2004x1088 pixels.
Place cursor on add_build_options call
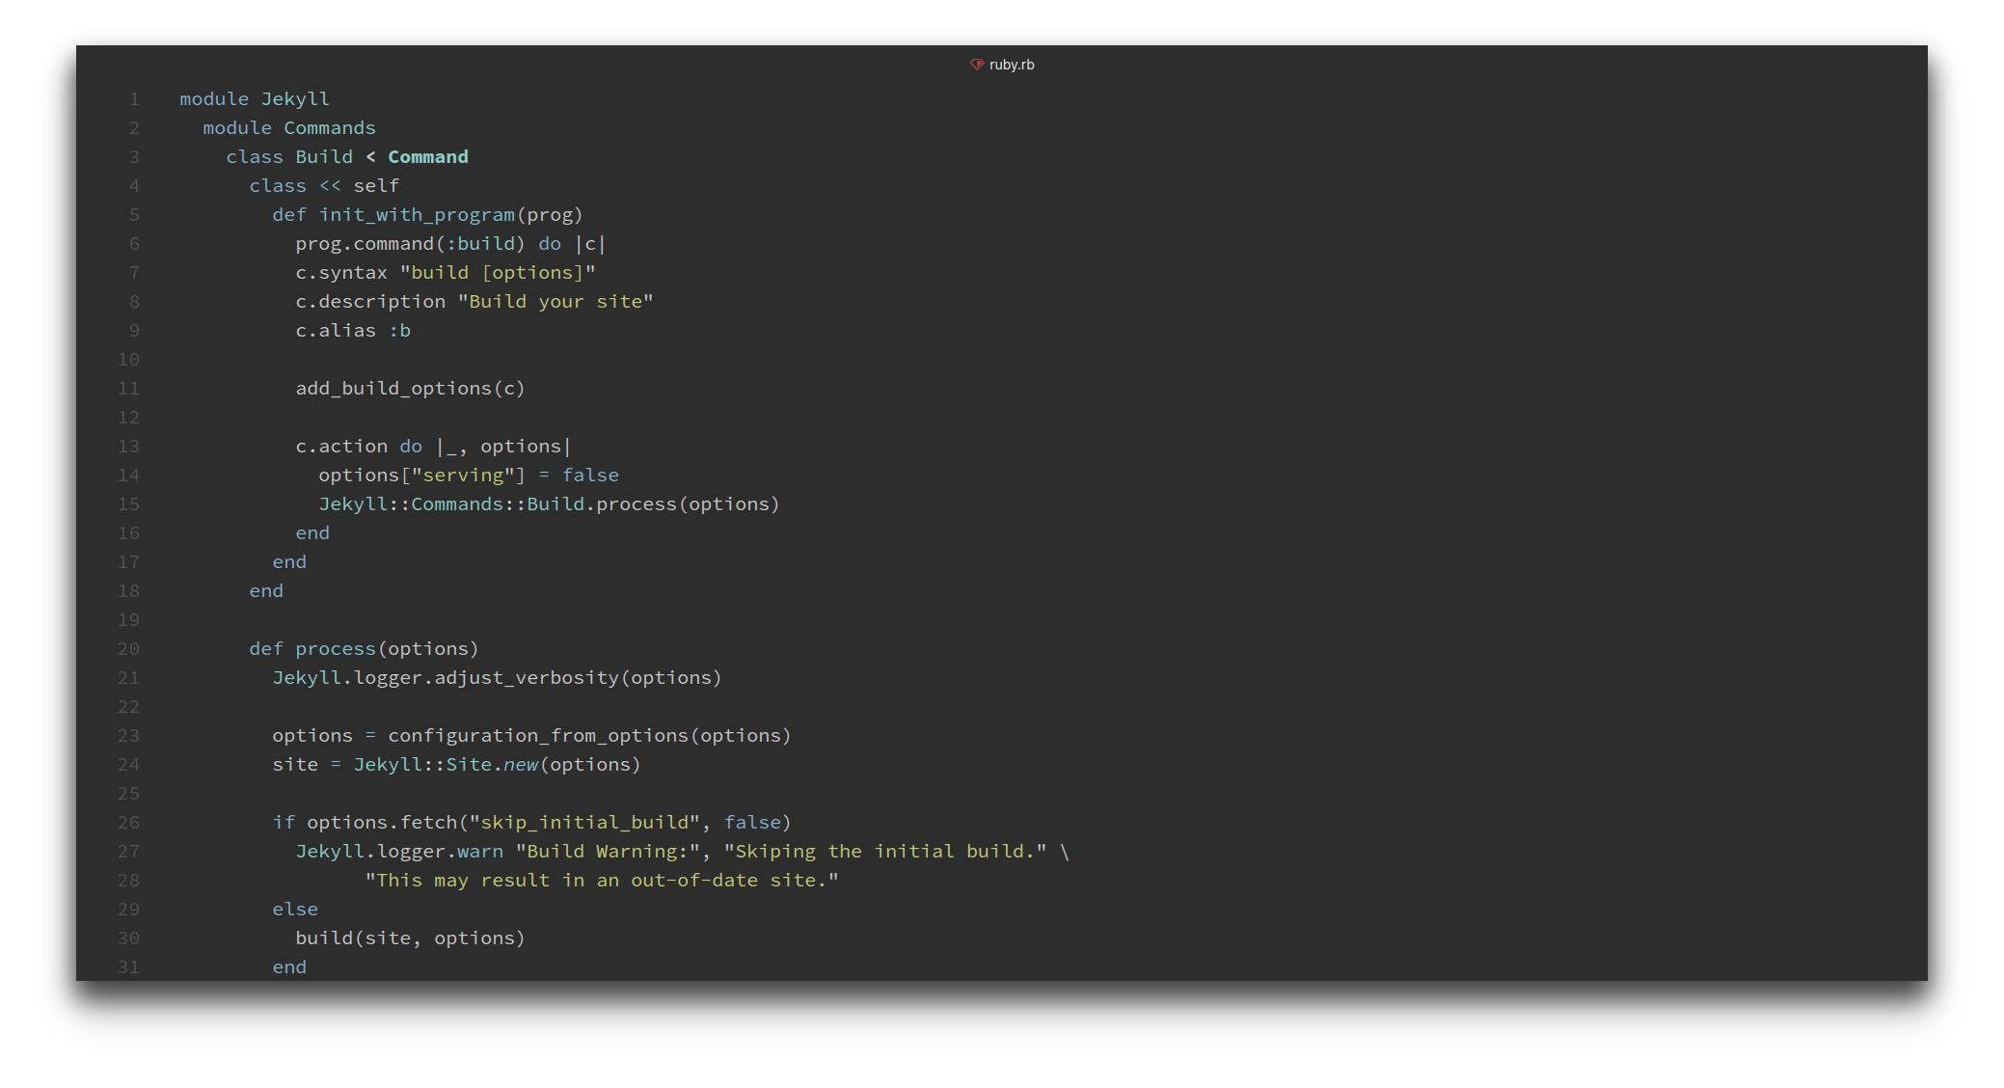(393, 389)
